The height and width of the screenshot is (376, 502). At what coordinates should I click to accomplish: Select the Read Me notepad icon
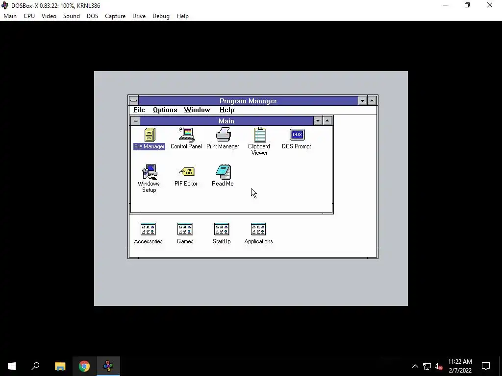click(x=223, y=172)
